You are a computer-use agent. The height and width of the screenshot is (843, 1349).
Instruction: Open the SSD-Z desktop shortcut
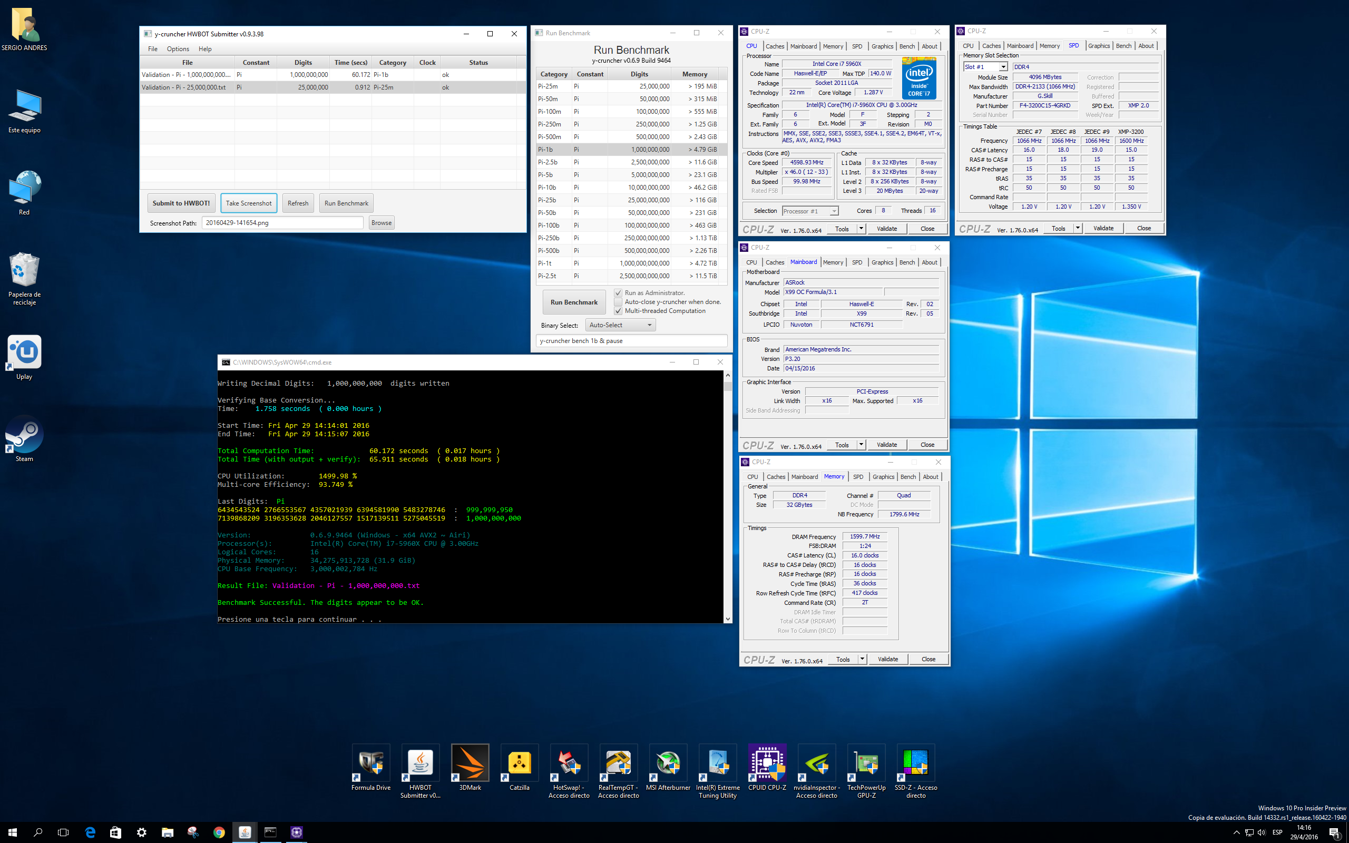pyautogui.click(x=916, y=772)
